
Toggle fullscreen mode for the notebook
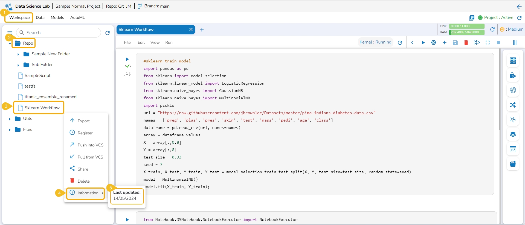pyautogui.click(x=488, y=42)
